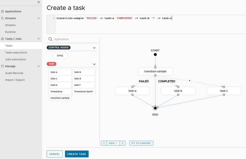
Task: Open the 100% zoom level dropdown
Action: point(113,143)
